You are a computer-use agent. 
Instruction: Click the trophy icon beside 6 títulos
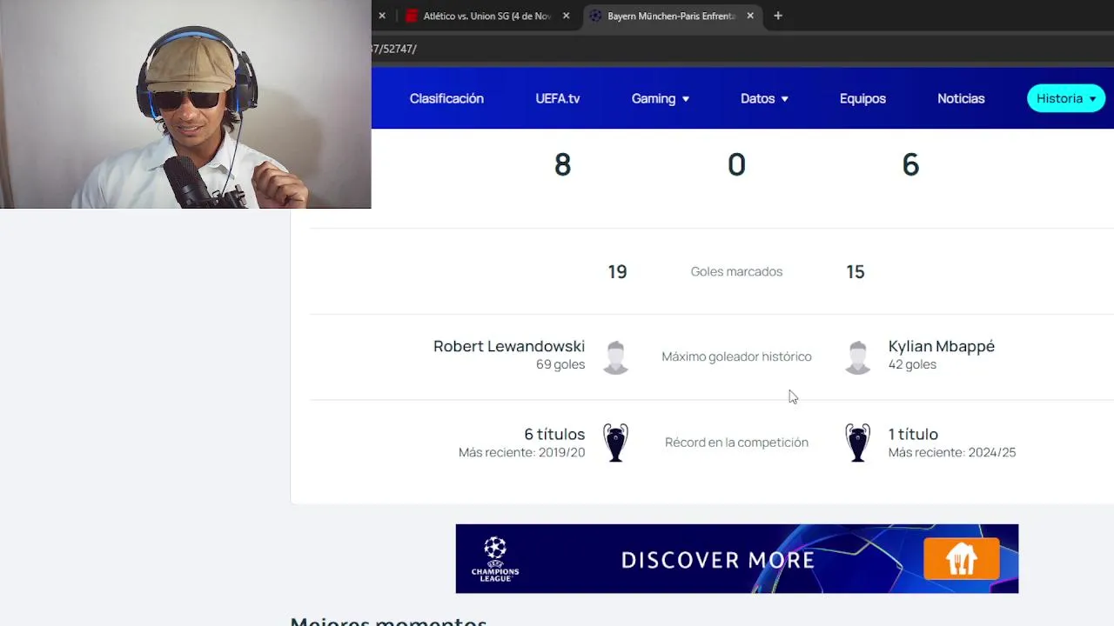click(615, 443)
